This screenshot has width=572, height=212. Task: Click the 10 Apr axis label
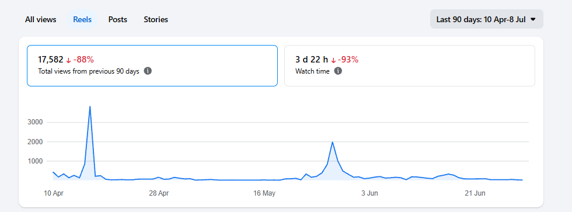pos(54,193)
